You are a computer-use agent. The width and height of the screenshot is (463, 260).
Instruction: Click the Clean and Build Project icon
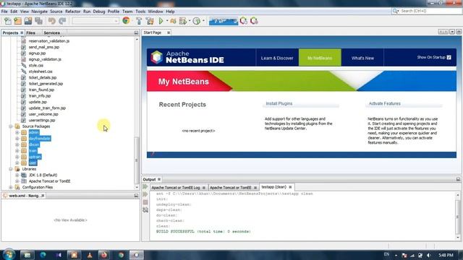click(150, 21)
